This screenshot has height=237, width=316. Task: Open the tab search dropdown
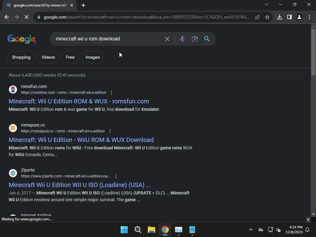(266, 4)
